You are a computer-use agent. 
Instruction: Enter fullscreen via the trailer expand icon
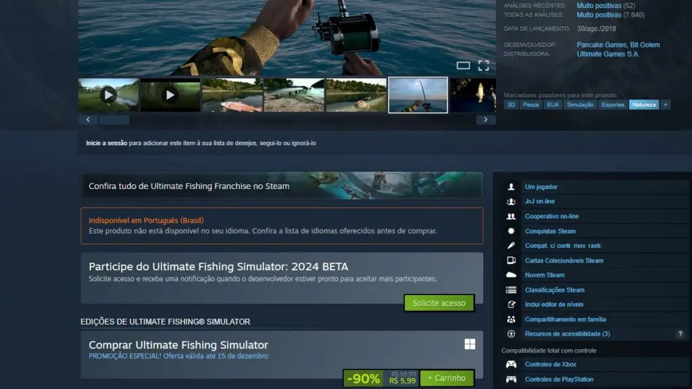click(483, 66)
